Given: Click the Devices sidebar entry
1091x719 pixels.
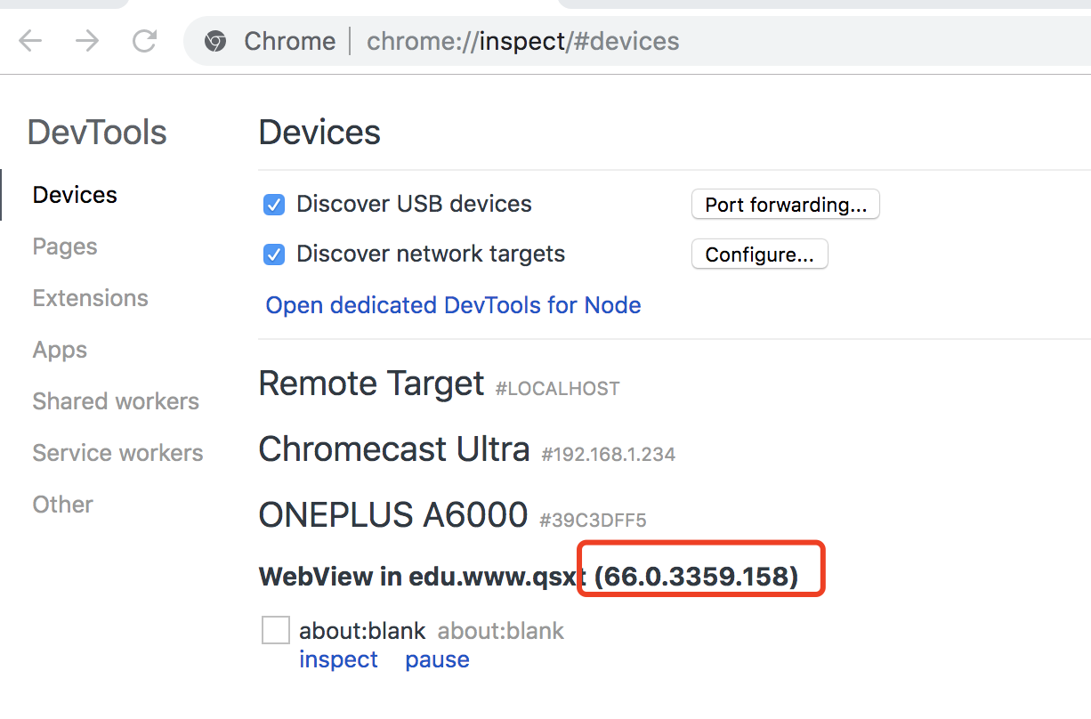Looking at the screenshot, I should tap(74, 195).
